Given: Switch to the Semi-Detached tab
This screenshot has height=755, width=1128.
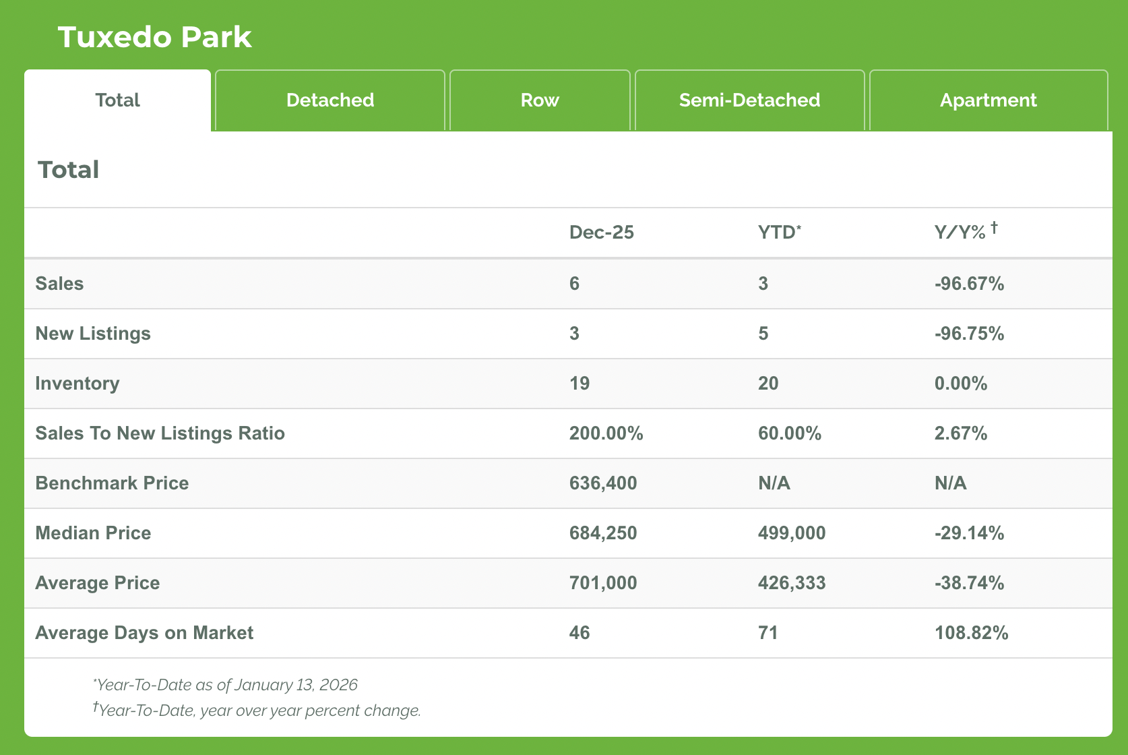Looking at the screenshot, I should (749, 100).
